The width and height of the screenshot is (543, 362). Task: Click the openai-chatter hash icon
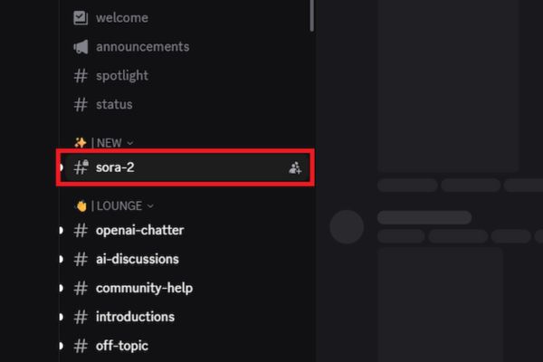81,230
